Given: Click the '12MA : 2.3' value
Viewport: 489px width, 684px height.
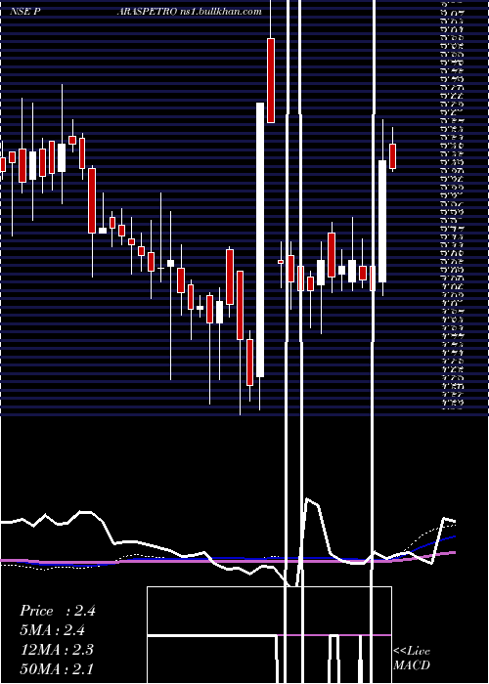Looking at the screenshot, I should pyautogui.click(x=57, y=650).
